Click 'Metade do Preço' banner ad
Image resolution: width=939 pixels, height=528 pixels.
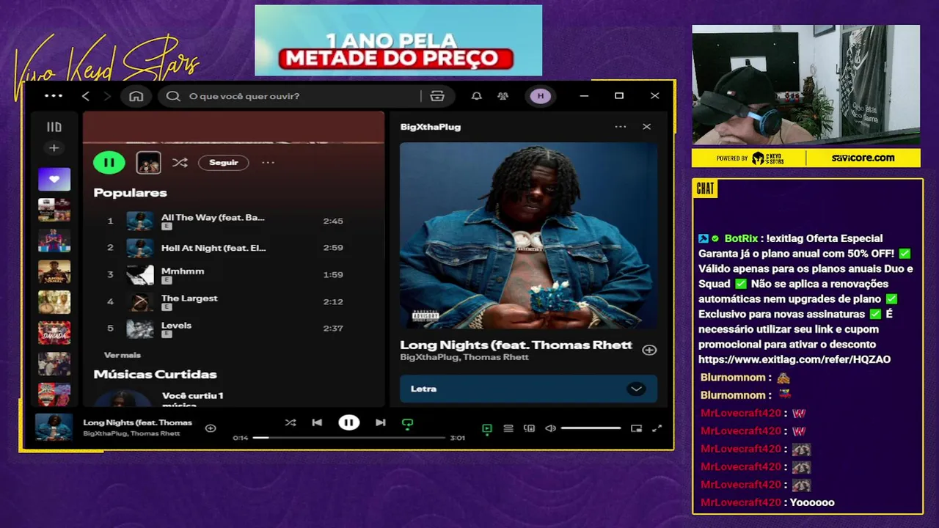pos(398,40)
